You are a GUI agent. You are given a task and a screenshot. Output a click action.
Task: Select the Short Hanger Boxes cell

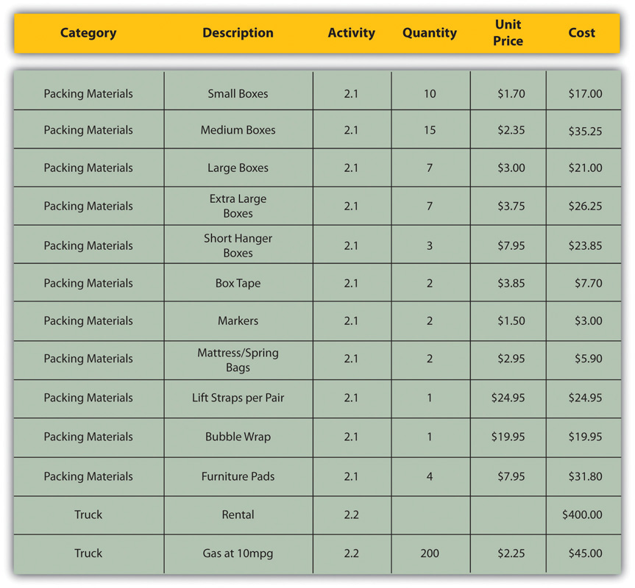click(238, 245)
